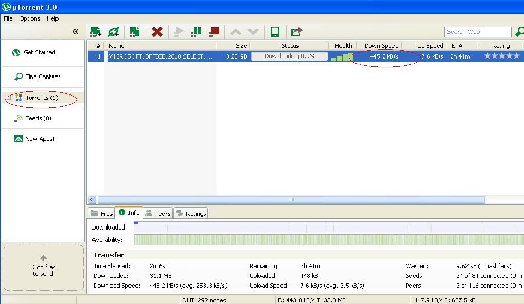Switch to the Peers tab
The image size is (524, 304).
158,213
